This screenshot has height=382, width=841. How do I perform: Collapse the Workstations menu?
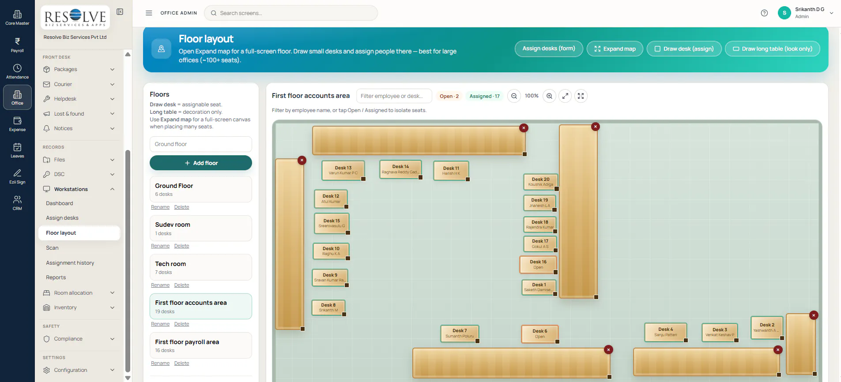click(79, 189)
